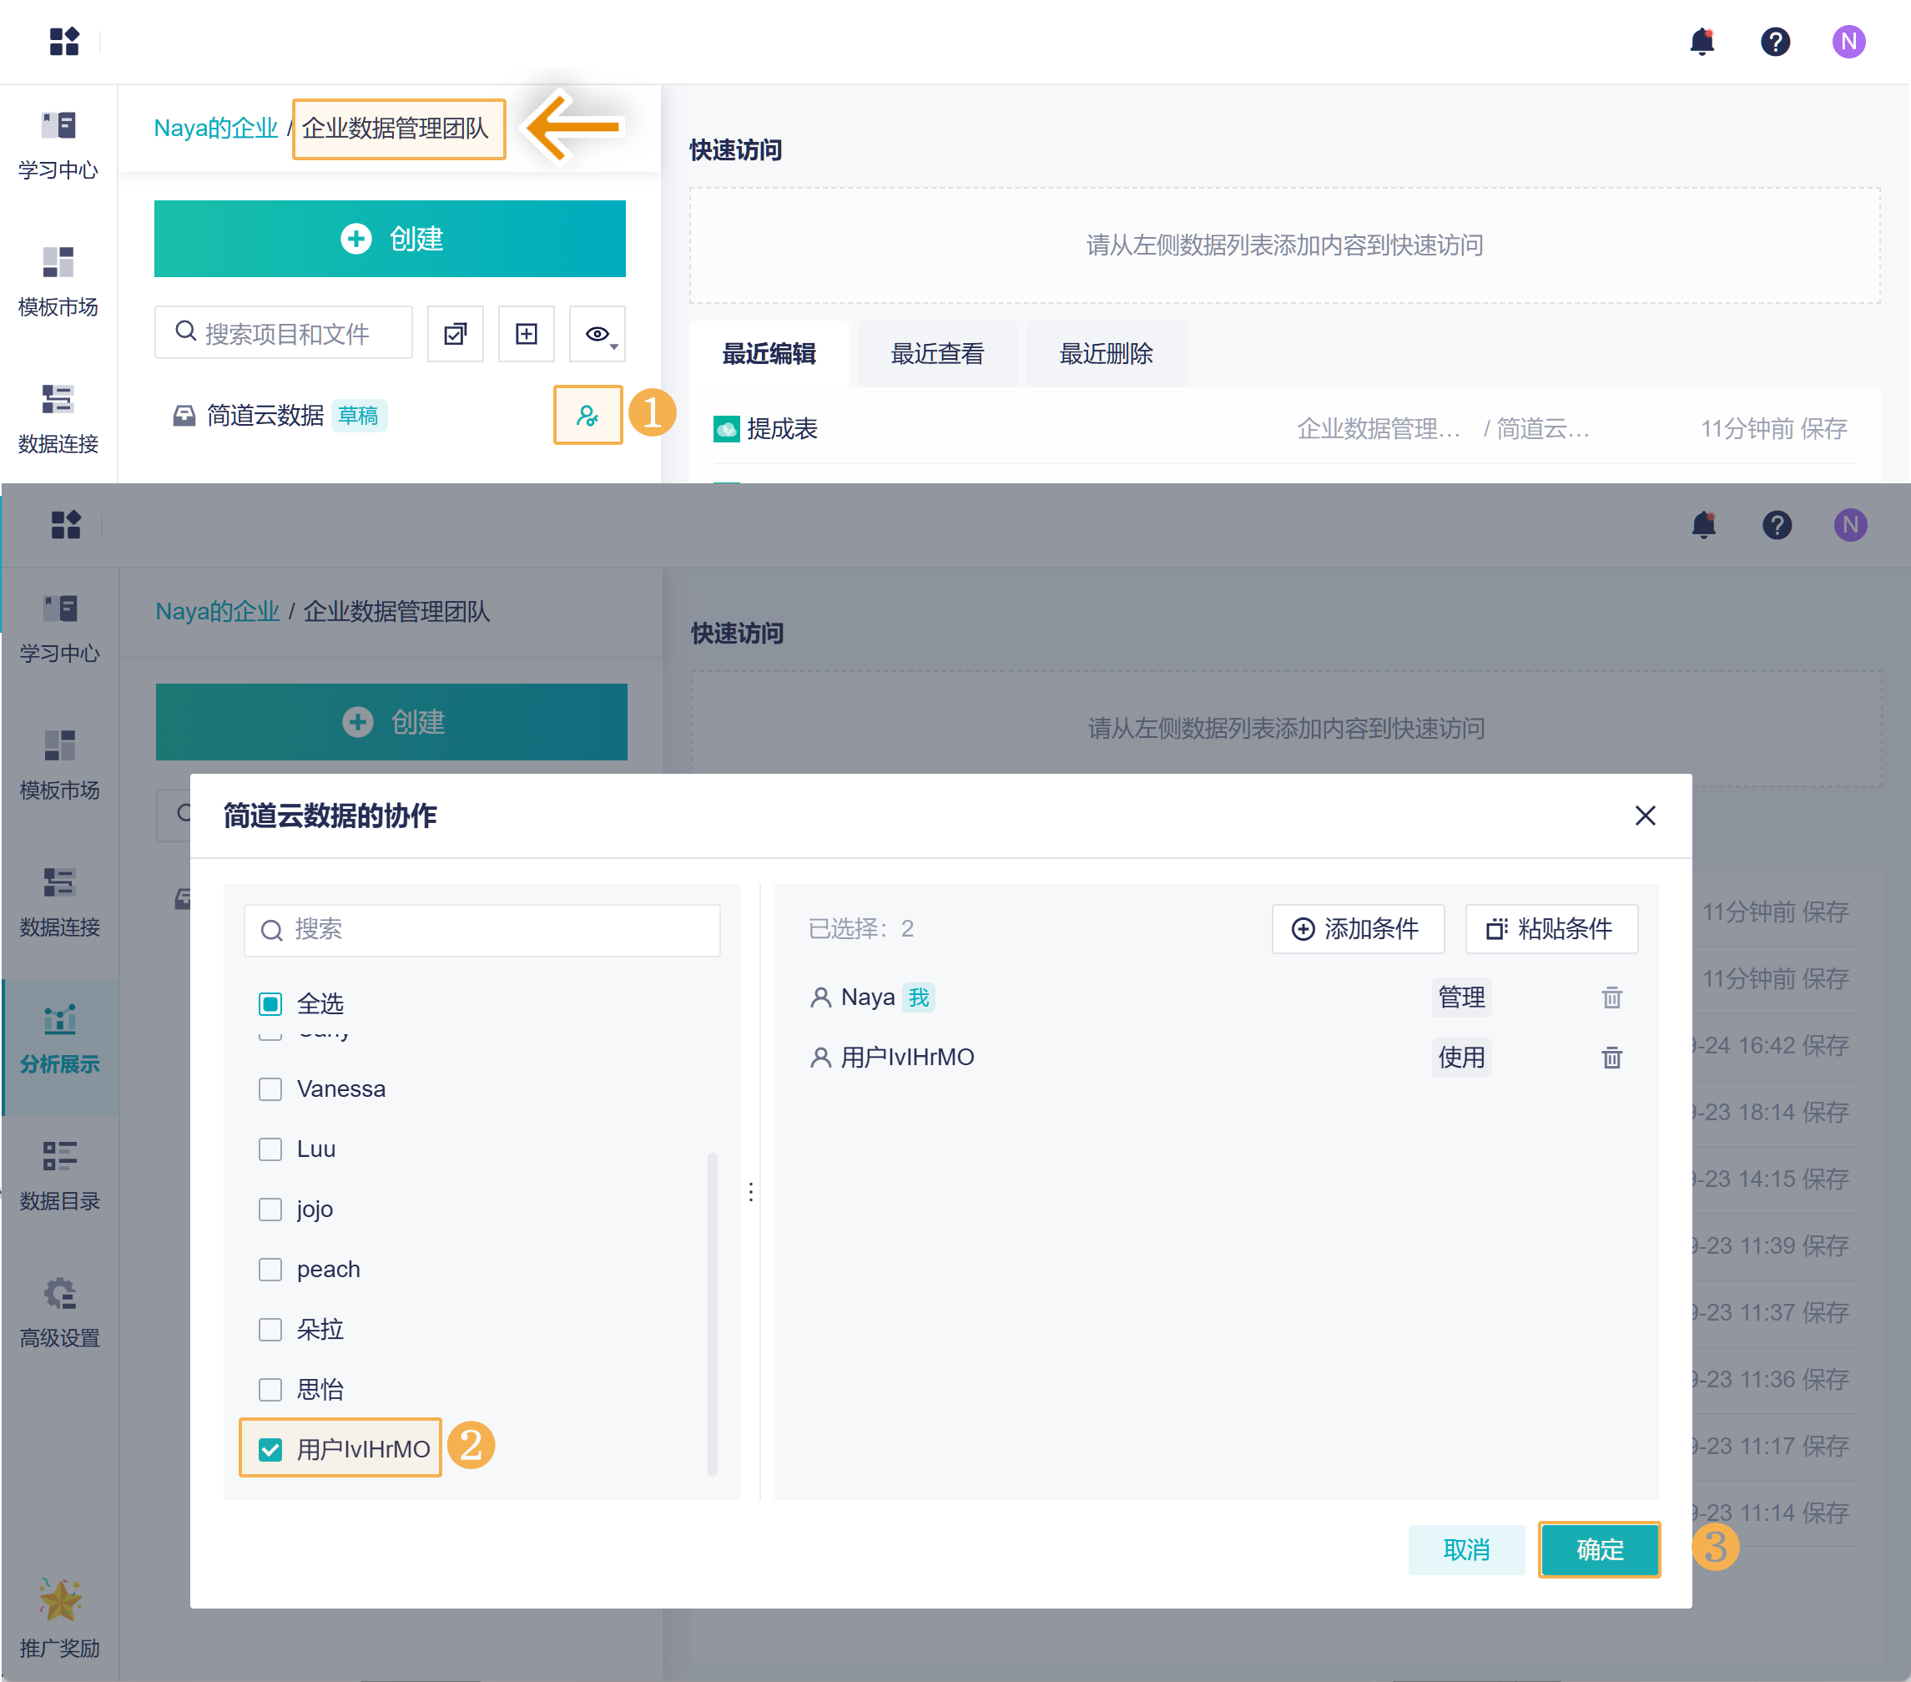Click the batch select icon next to the search box

coord(456,334)
